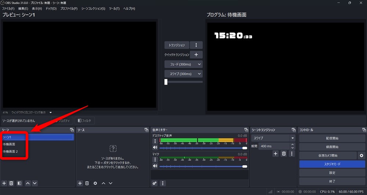Open the スワイプ scene transition combo box
The height and width of the screenshot is (195, 367).
pos(273,138)
